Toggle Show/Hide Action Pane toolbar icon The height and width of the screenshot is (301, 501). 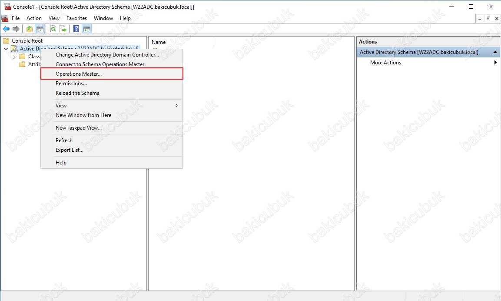coord(87,29)
